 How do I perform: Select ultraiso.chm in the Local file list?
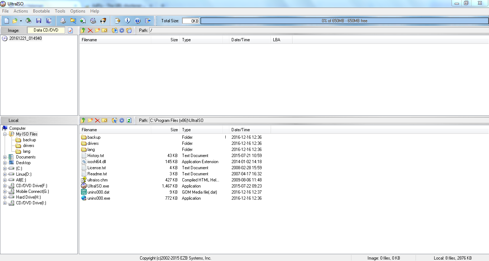(97, 180)
